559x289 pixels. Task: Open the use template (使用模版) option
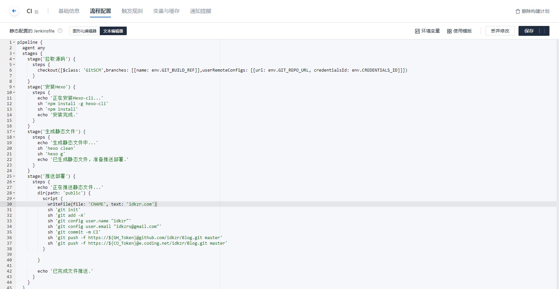coord(459,31)
